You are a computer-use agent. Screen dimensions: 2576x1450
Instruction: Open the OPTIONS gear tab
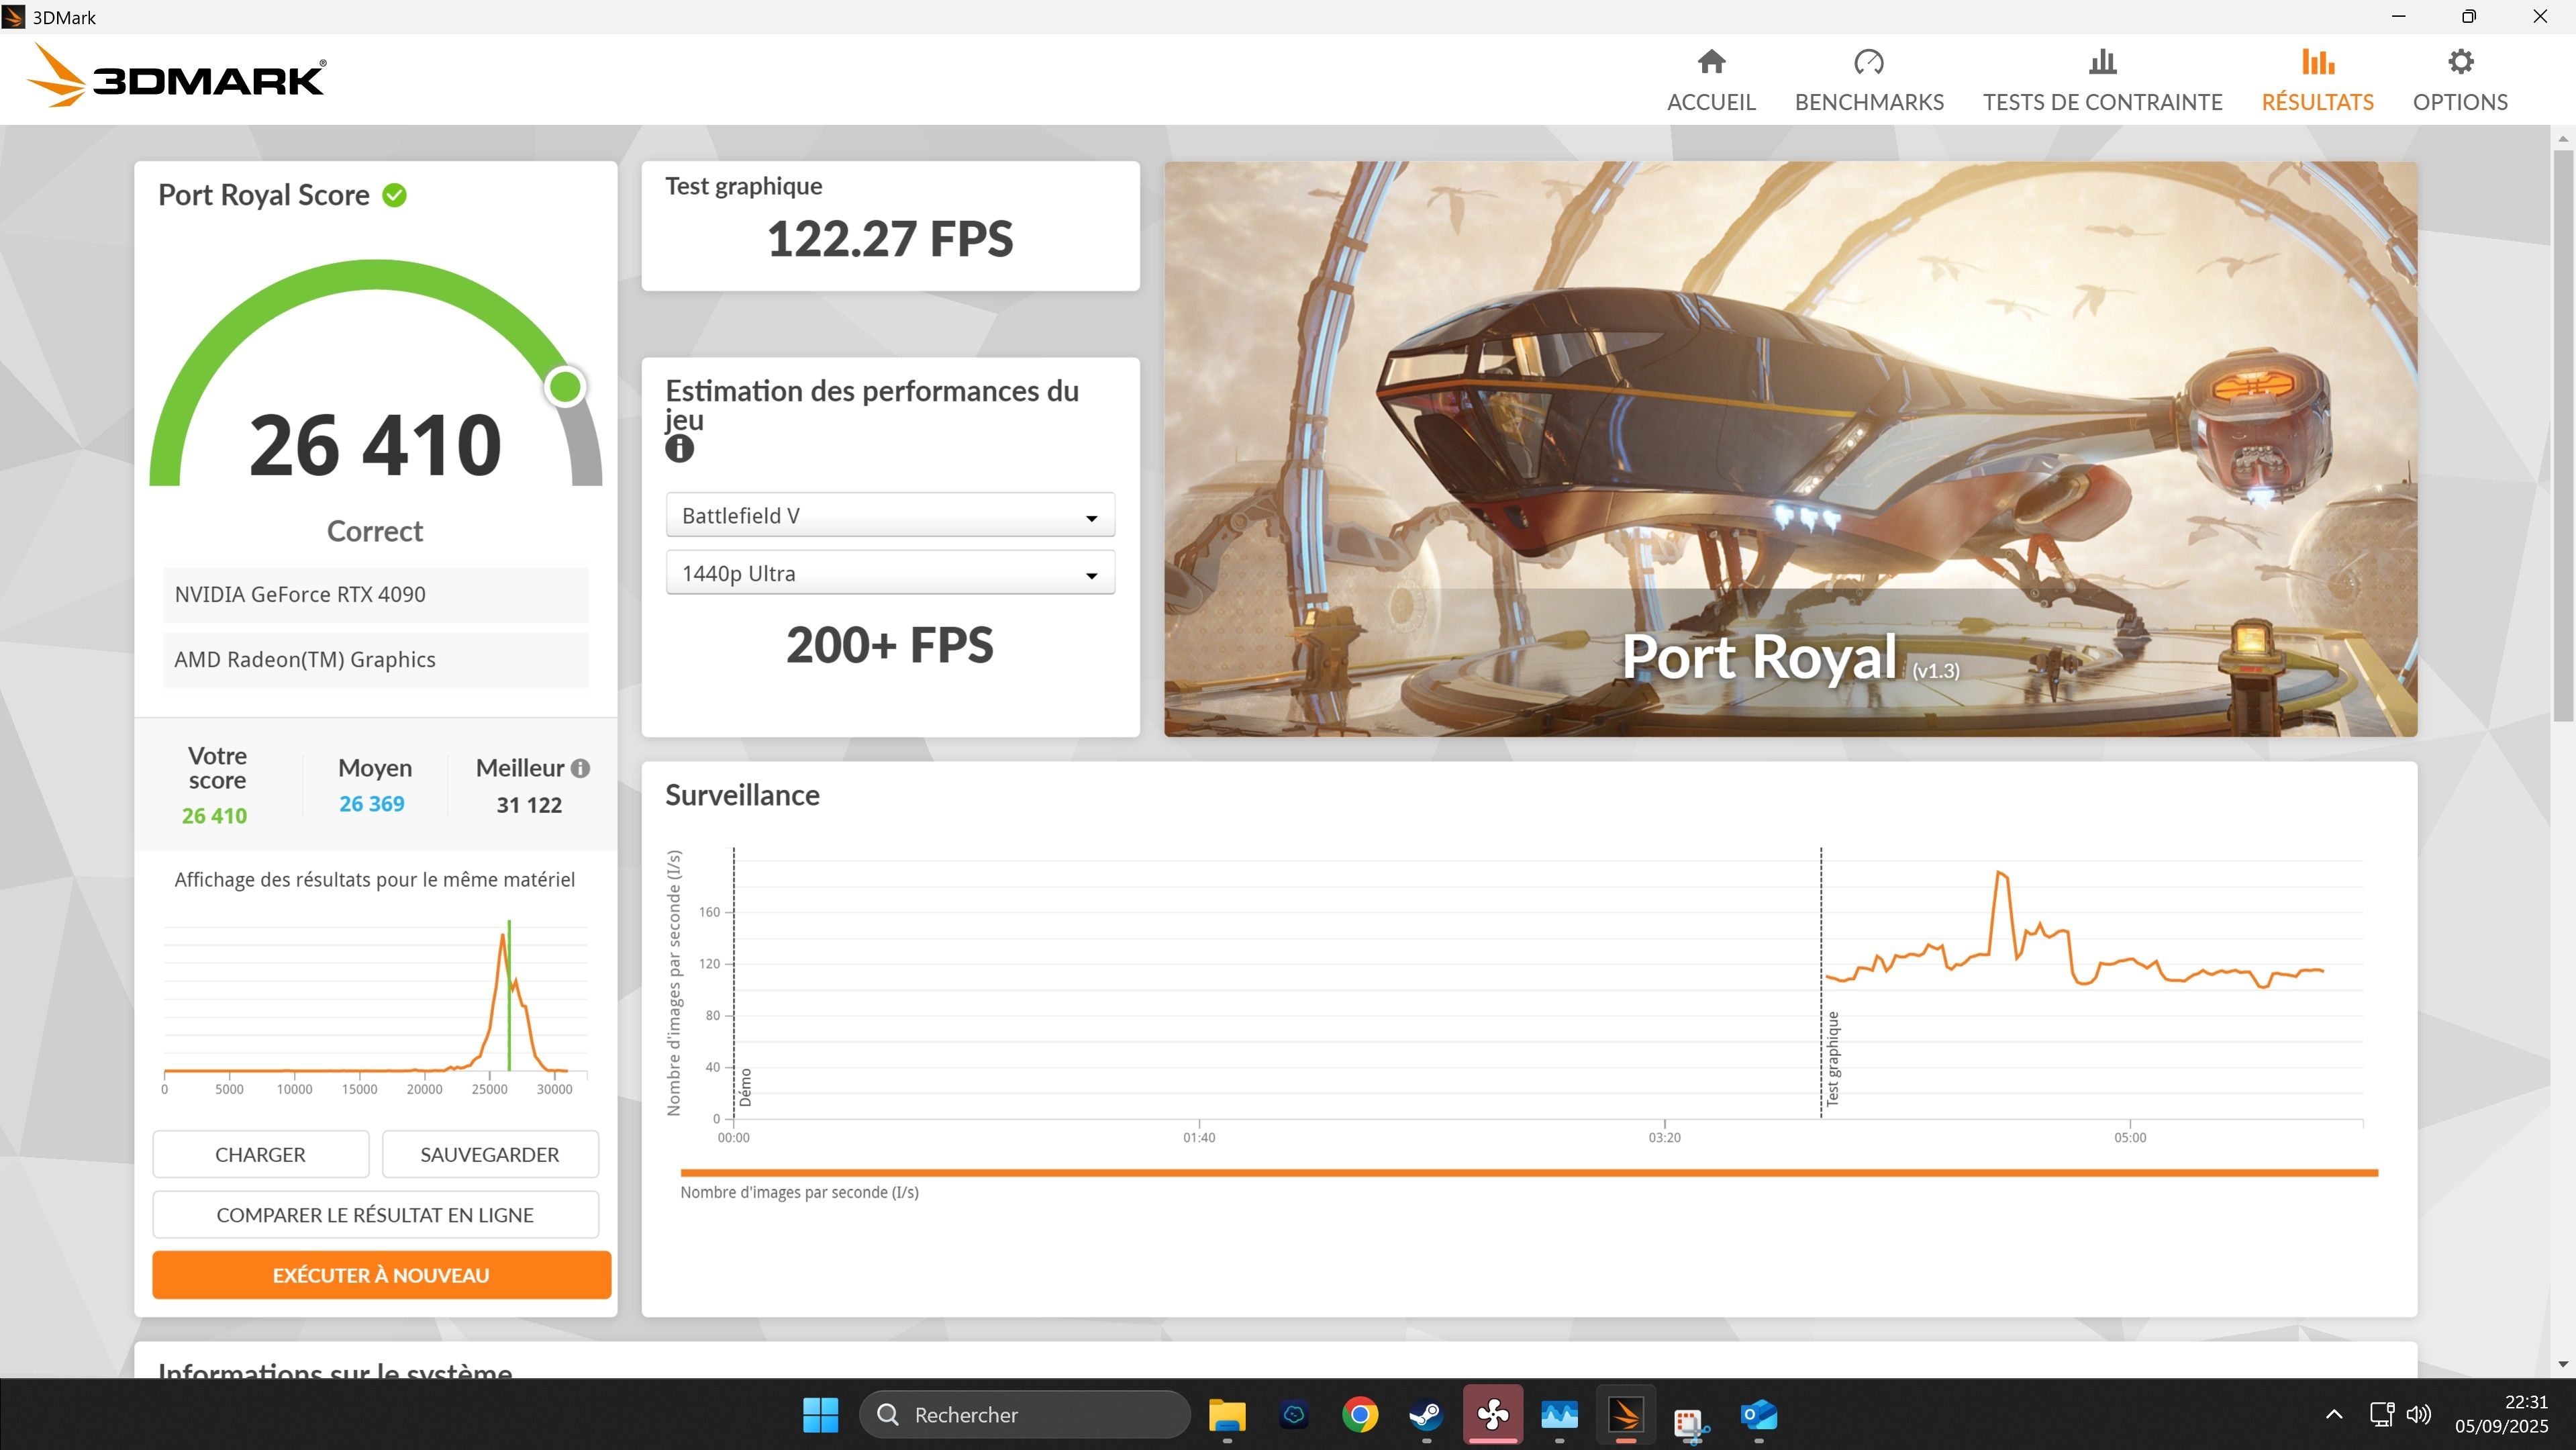[x=2460, y=81]
